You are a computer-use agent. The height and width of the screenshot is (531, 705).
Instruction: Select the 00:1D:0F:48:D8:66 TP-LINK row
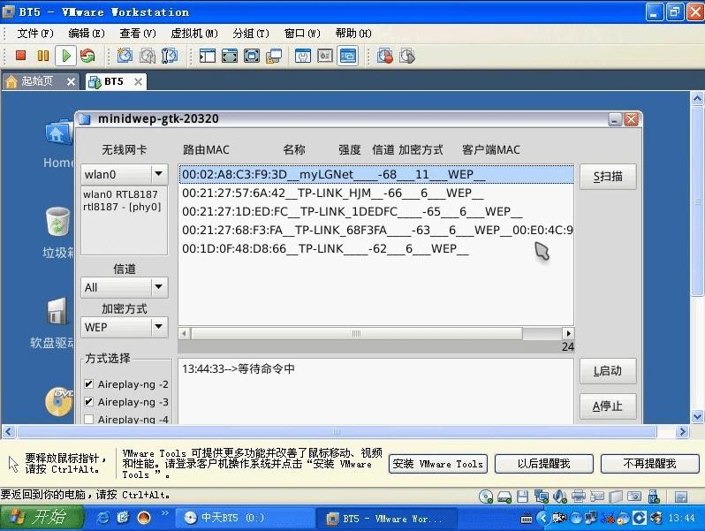pos(376,248)
